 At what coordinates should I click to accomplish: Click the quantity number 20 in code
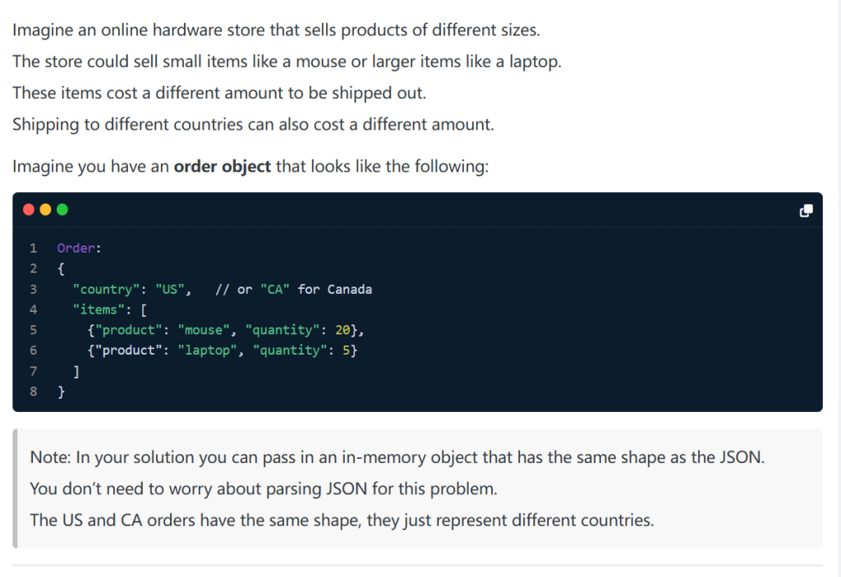click(x=342, y=330)
